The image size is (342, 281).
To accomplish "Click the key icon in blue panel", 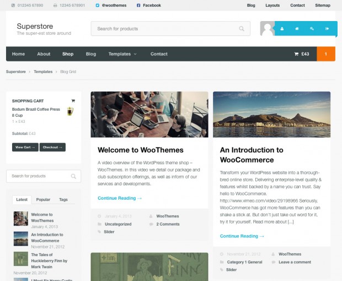I will [312, 29].
